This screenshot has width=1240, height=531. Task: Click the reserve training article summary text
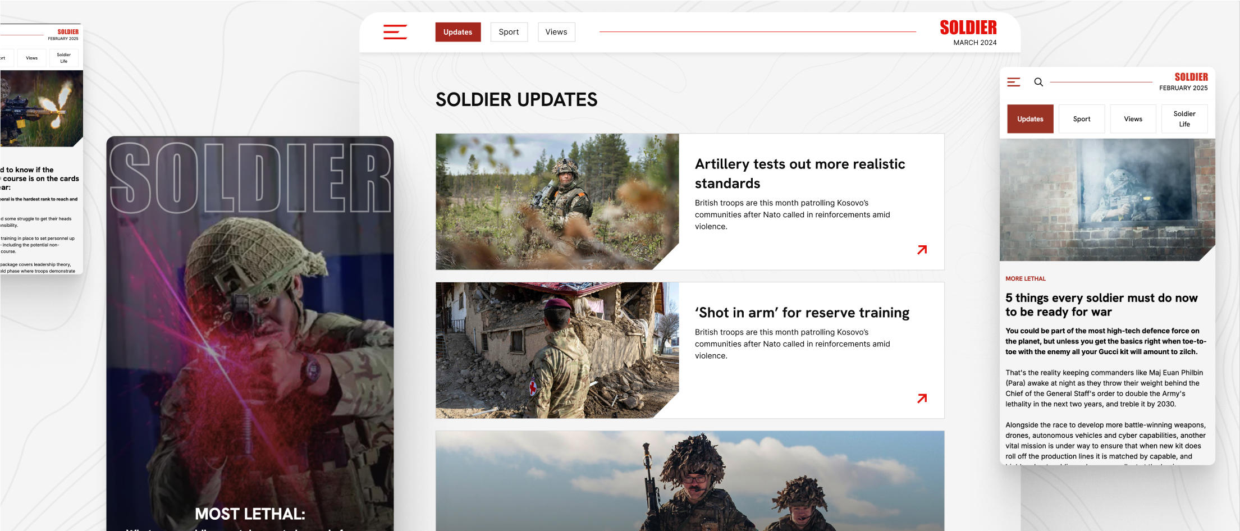tap(792, 344)
